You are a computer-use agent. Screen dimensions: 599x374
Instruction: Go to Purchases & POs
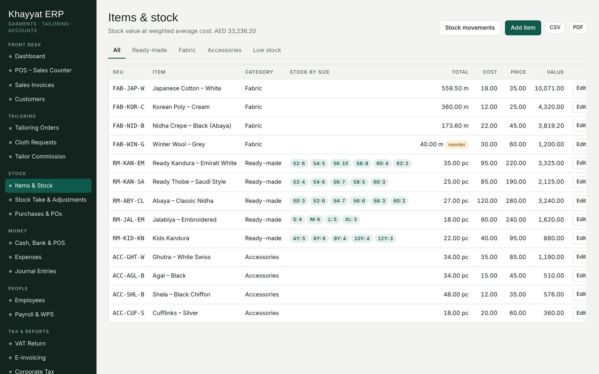point(48,214)
